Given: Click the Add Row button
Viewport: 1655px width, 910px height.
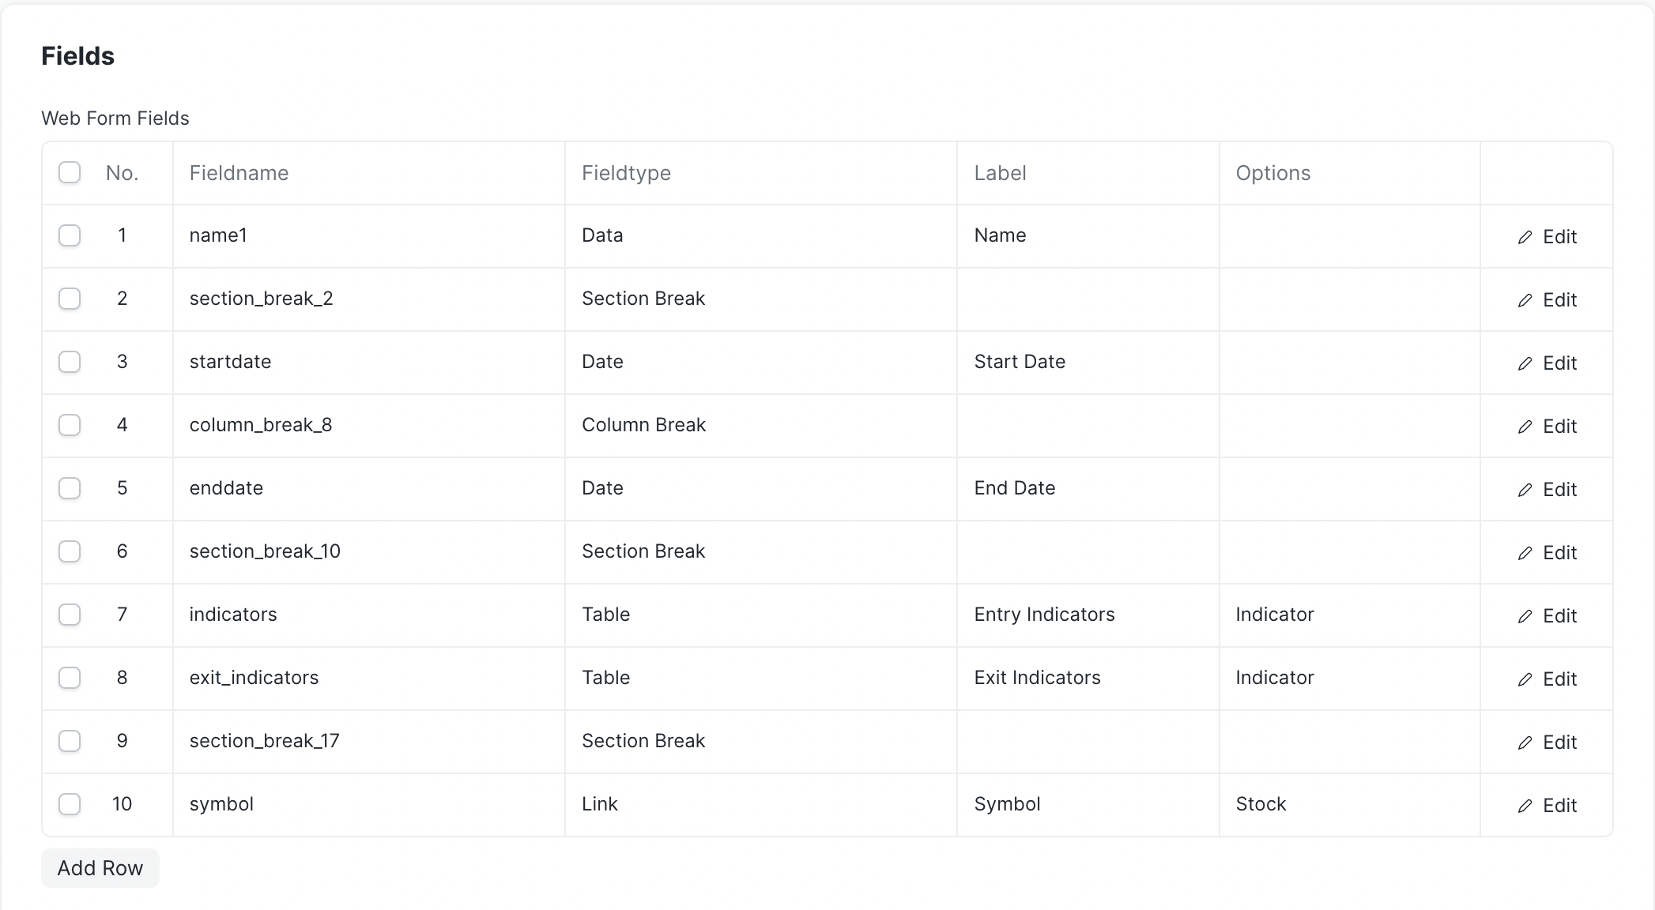Looking at the screenshot, I should click(100, 867).
